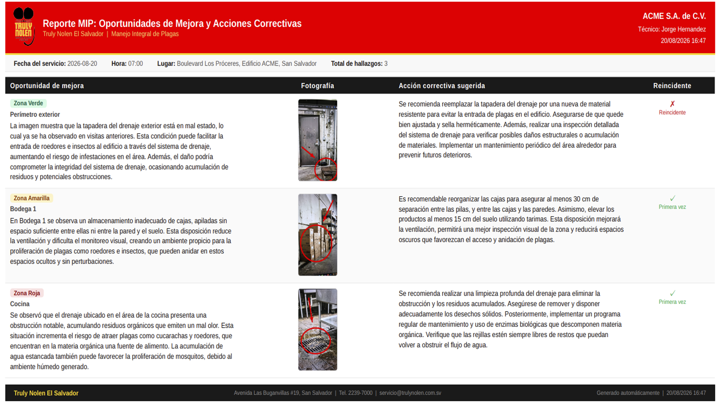Viewport: 719px width, 404px height.
Task: Open the Bodega 1 boxes photo
Action: point(318,235)
